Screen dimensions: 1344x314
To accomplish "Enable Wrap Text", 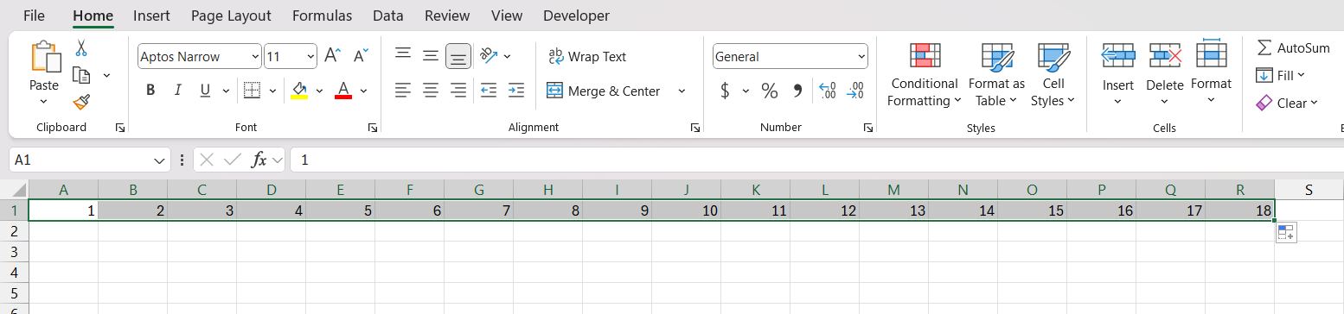I will [x=587, y=56].
